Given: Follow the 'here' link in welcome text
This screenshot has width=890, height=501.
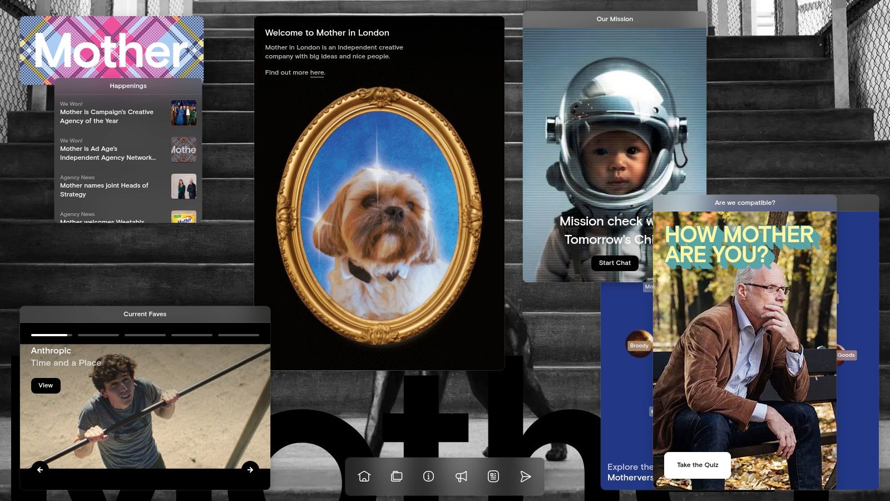Looking at the screenshot, I should pyautogui.click(x=317, y=73).
